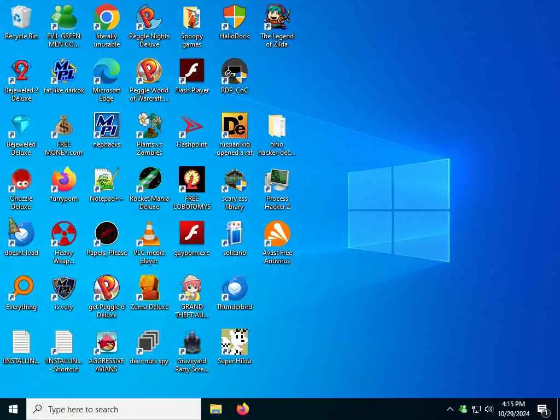This screenshot has width=560, height=420.
Task: Click the !INSTALLIN... text file without Shortcut in its name
Action: [21, 342]
